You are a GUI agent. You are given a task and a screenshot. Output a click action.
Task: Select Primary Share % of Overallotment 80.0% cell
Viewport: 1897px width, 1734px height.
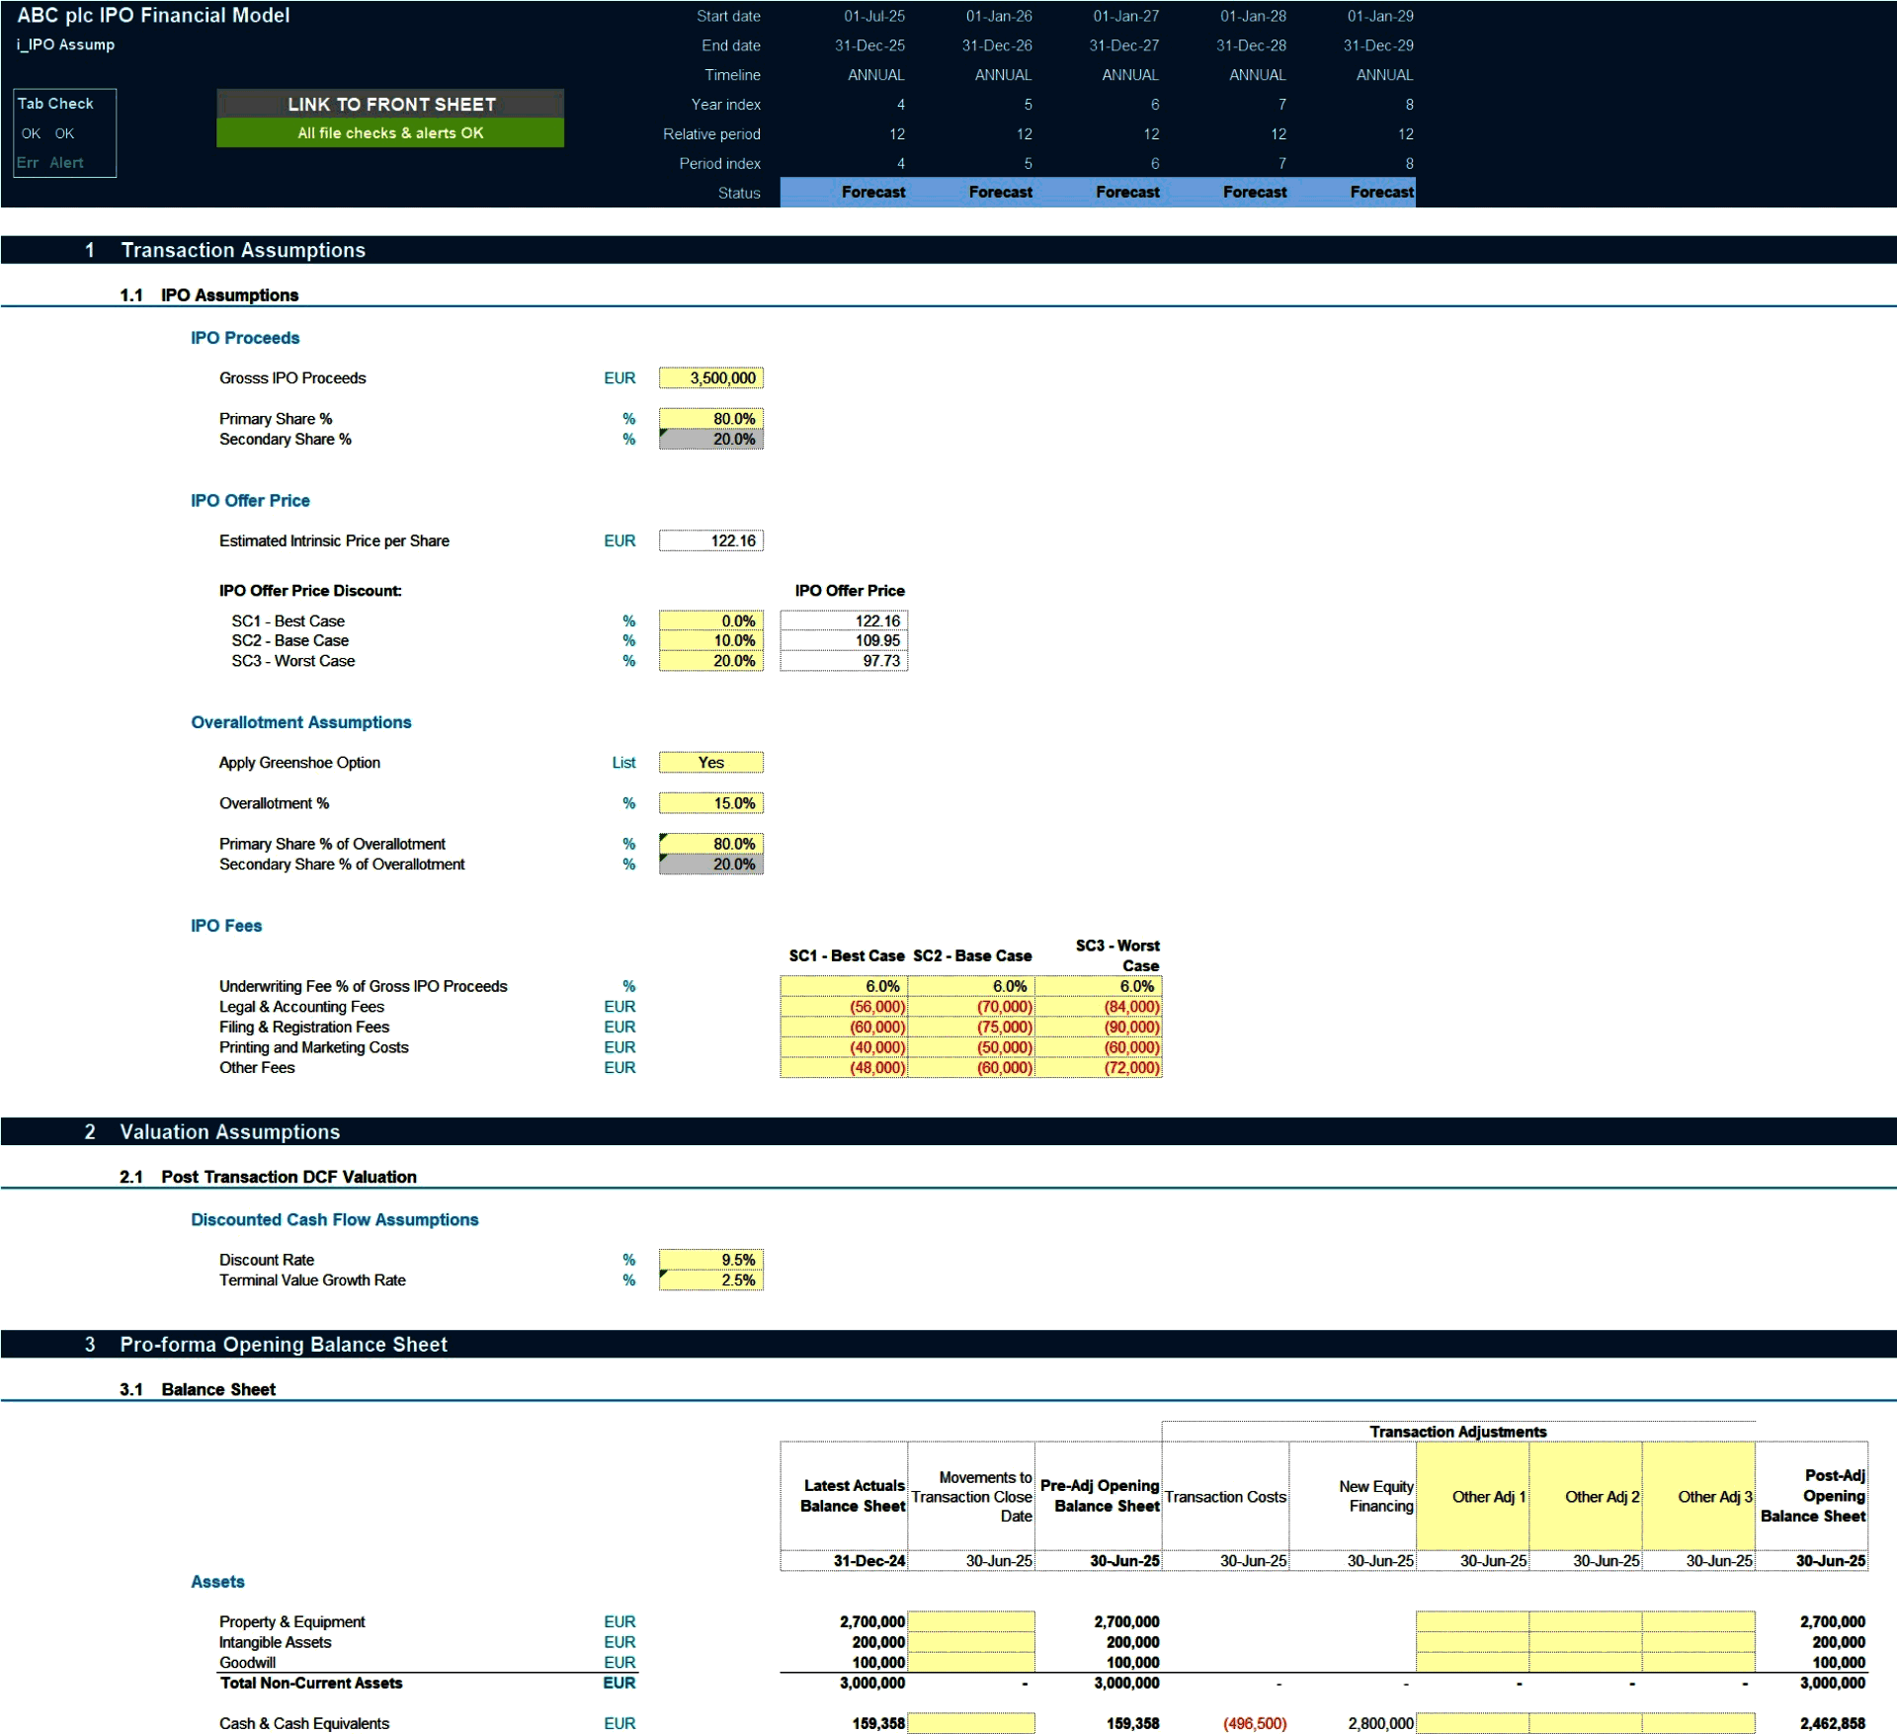tap(711, 843)
